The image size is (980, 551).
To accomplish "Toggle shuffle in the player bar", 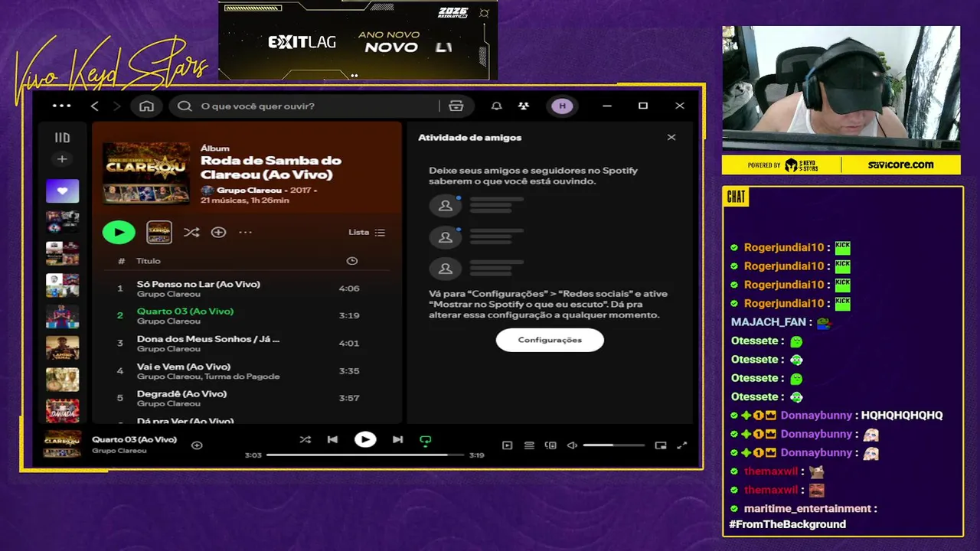I will tap(305, 439).
